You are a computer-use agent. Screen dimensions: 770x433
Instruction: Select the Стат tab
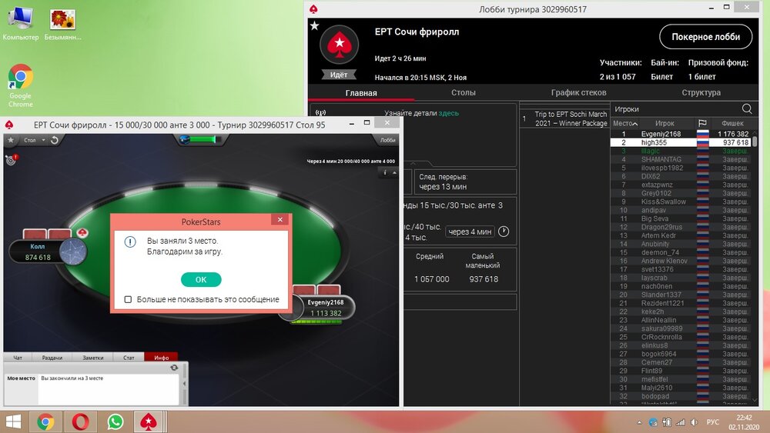pos(129,358)
